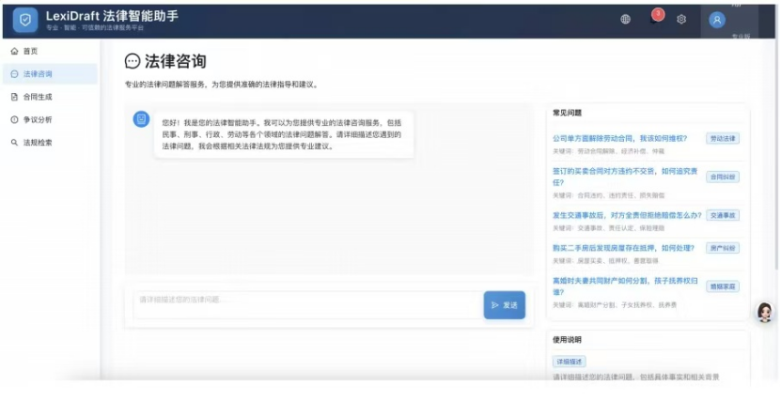Open the globe language icon in header
Screen dimensions: 781x402
(626, 19)
